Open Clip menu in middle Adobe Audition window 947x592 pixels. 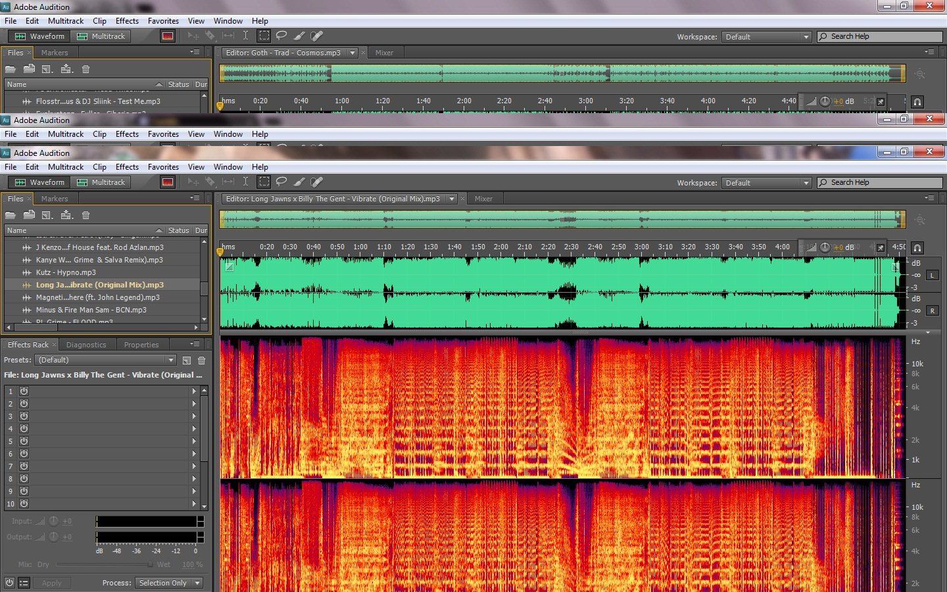click(99, 134)
